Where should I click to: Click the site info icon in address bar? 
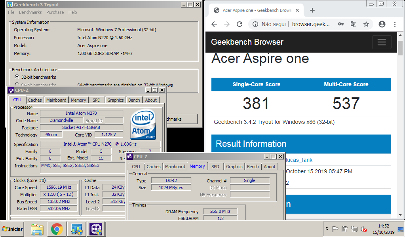point(255,24)
